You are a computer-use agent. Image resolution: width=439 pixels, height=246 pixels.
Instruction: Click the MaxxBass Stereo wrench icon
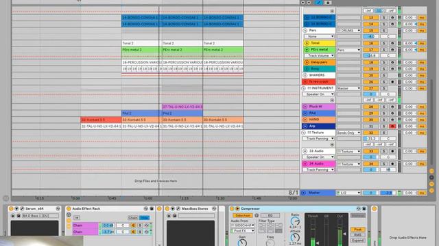point(178,208)
